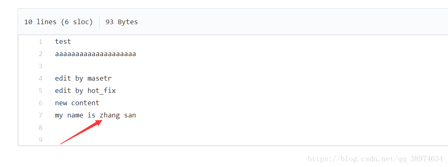Click the 'edit by masetr' code line
The width and height of the screenshot is (448, 167).
point(83,78)
